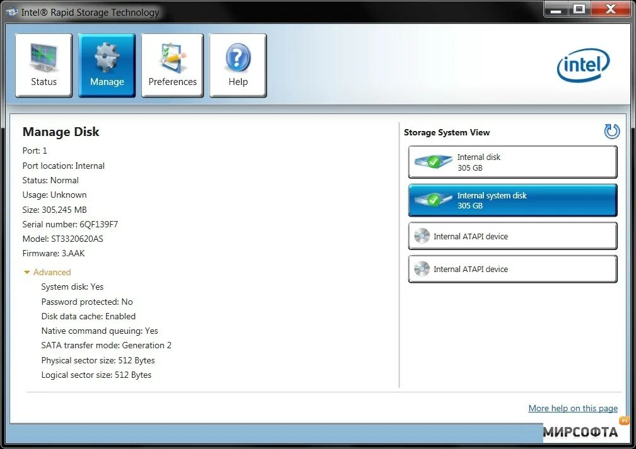This screenshot has height=449, width=636.
Task: Click the Internal system disk drive icon
Action: click(x=433, y=200)
